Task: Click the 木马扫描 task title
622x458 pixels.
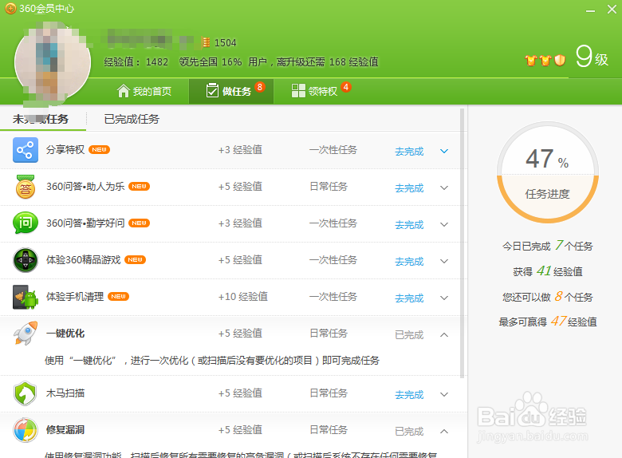Action: point(65,393)
